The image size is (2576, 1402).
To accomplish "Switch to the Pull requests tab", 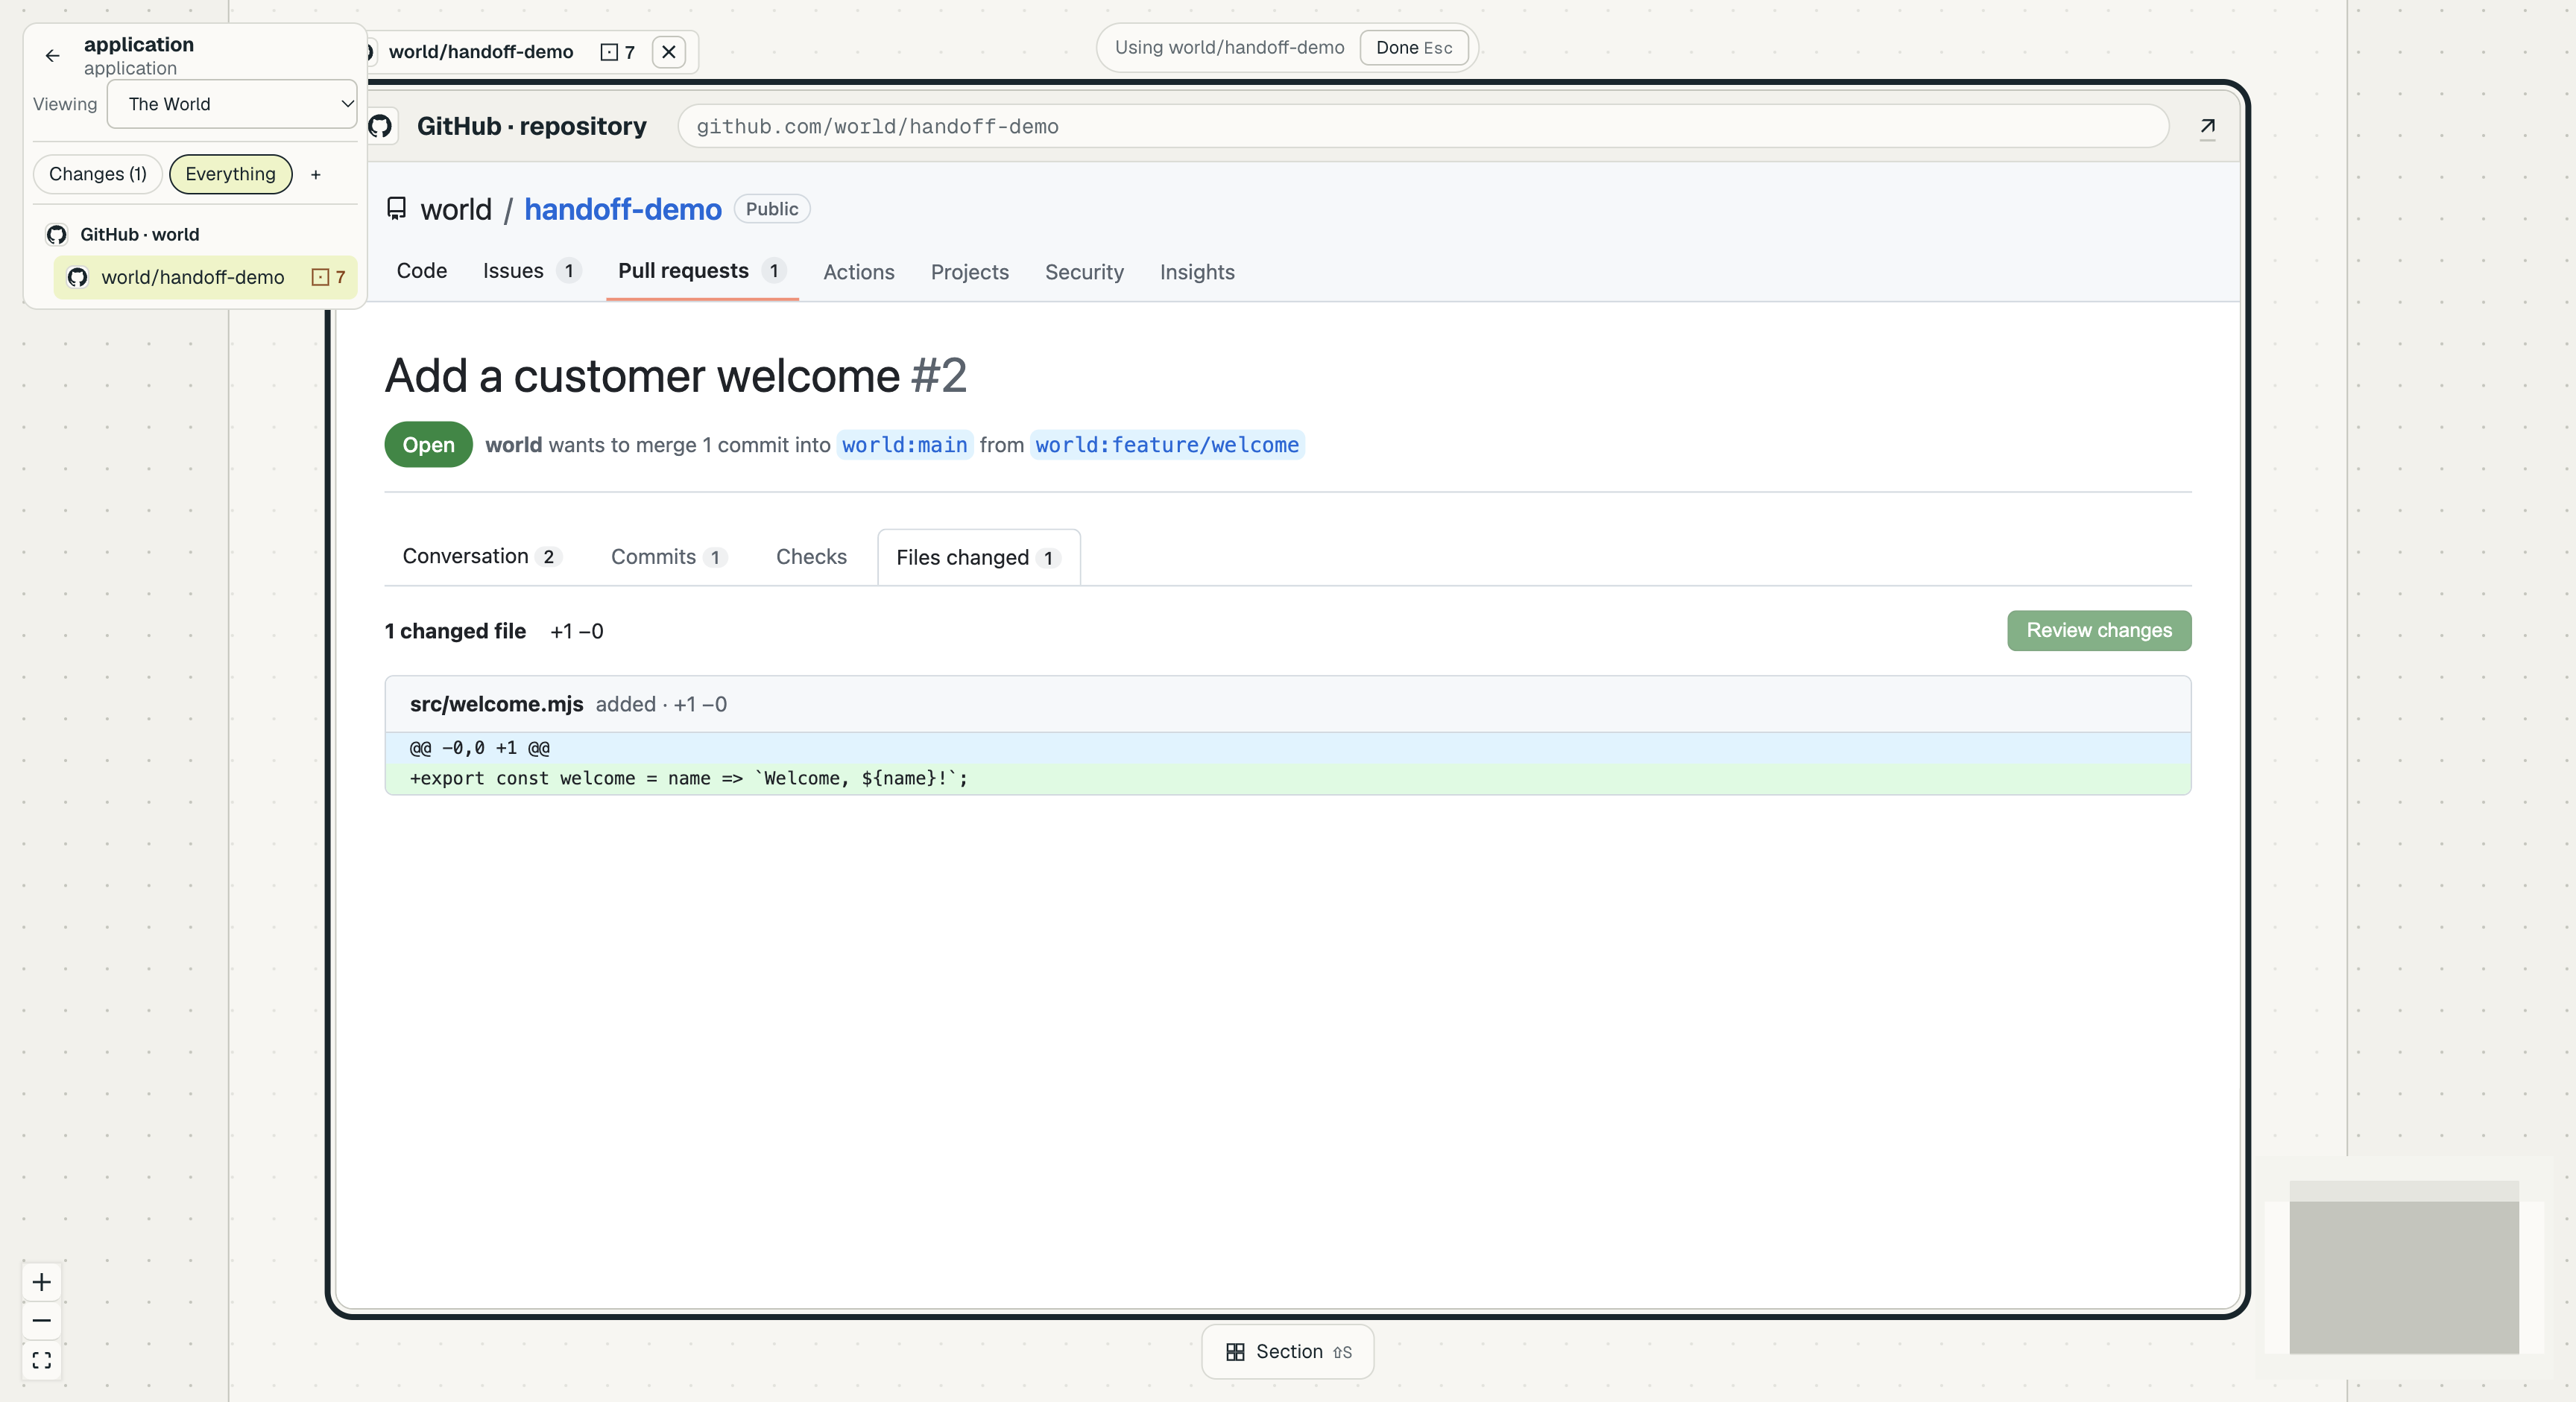I will pos(702,271).
